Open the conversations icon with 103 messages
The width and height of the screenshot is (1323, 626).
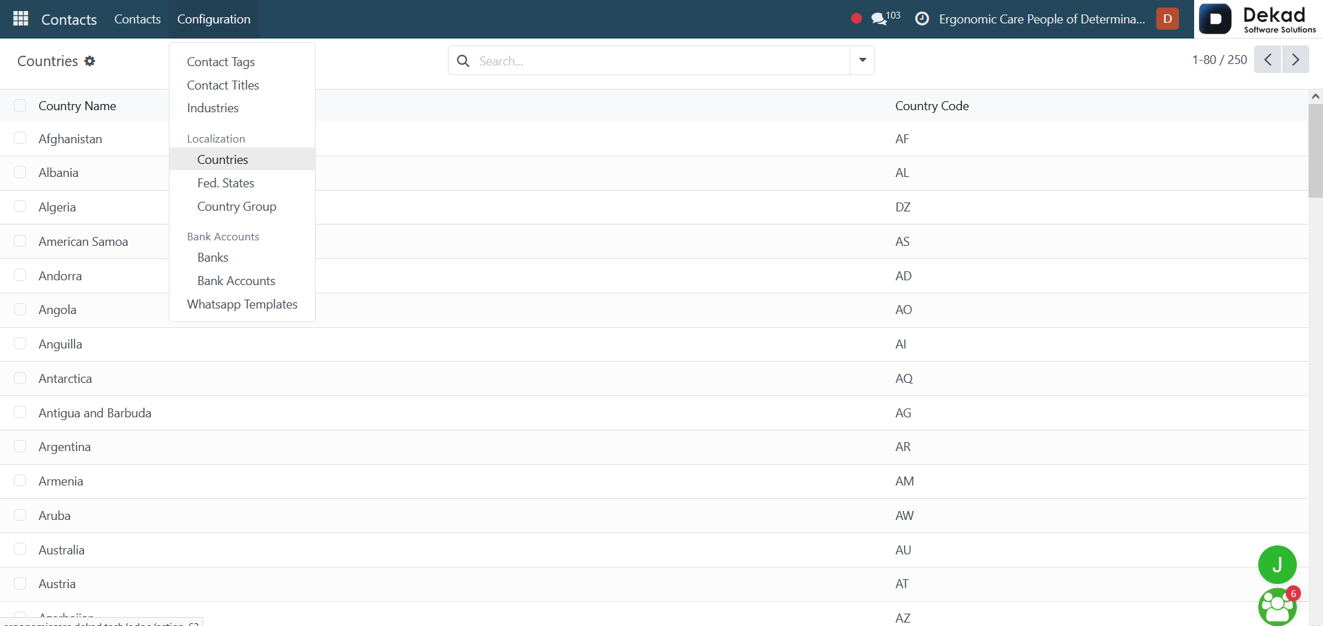click(885, 19)
